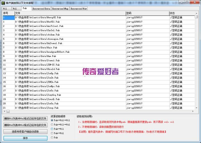Click the 状态 column header
Image resolution: width=201 pixels, height=143 pixels.
182,13
